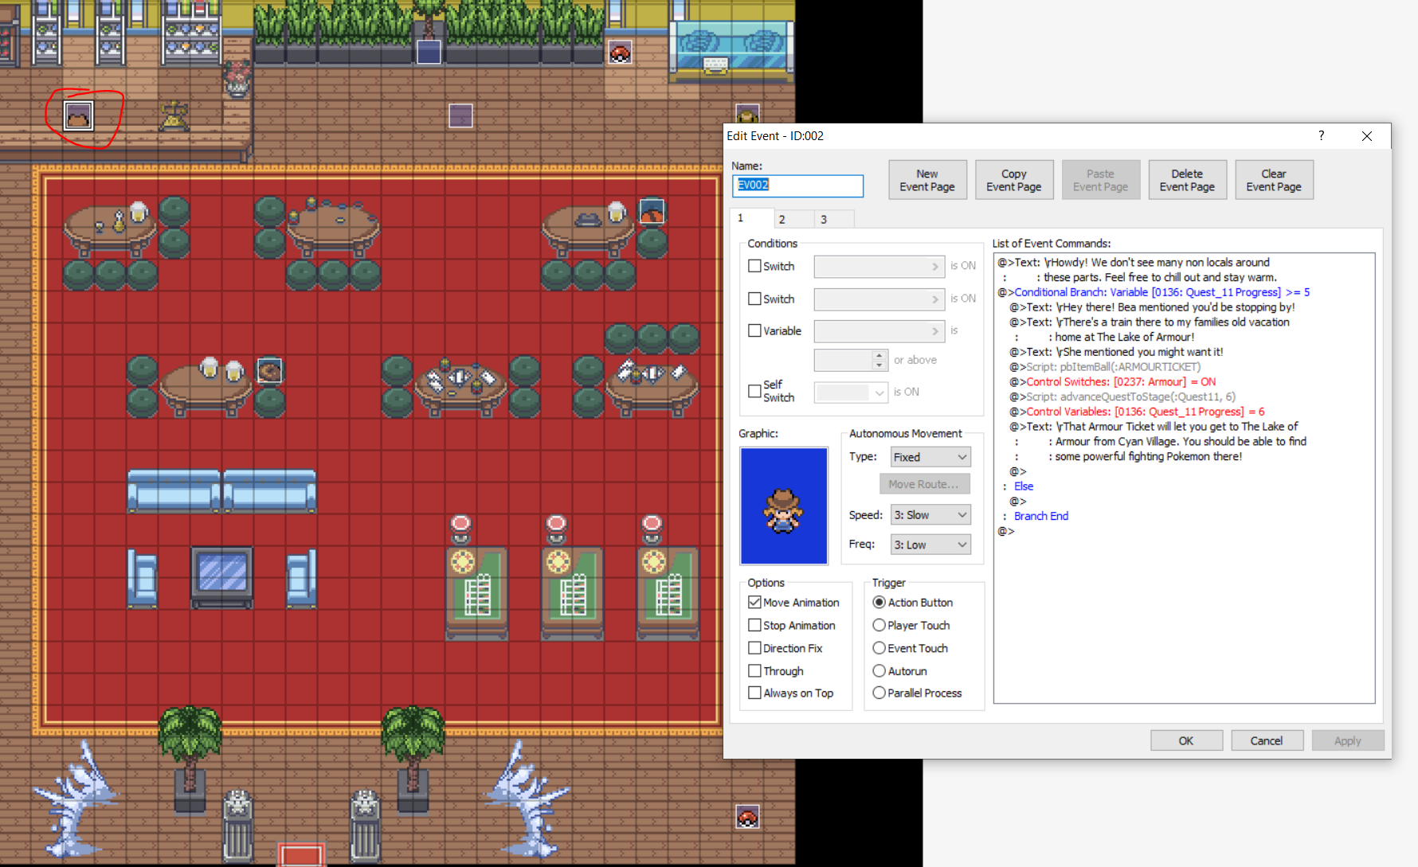Open the Variable selector field
The width and height of the screenshot is (1418, 867).
tap(879, 331)
